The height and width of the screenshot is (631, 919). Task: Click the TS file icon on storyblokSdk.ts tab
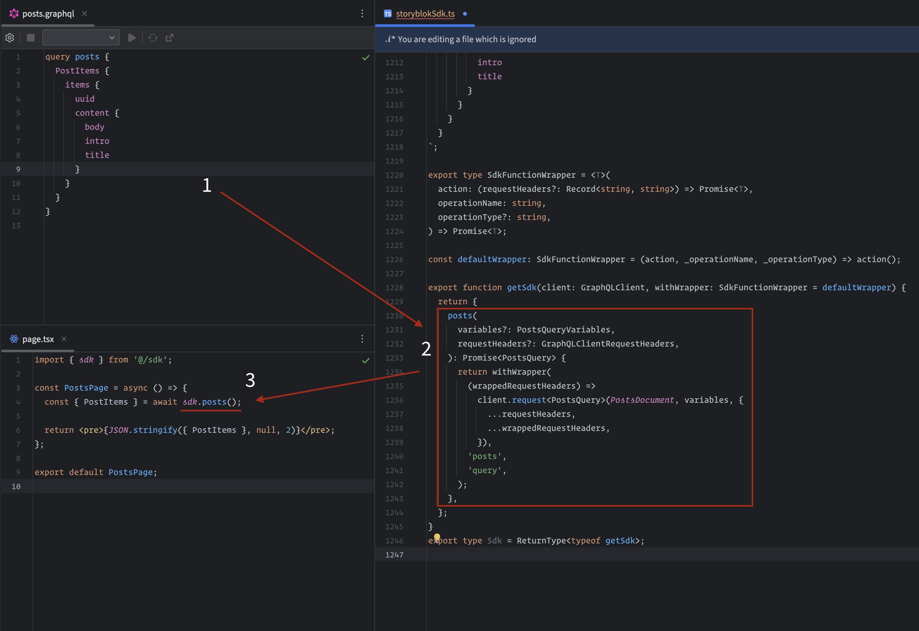(388, 14)
